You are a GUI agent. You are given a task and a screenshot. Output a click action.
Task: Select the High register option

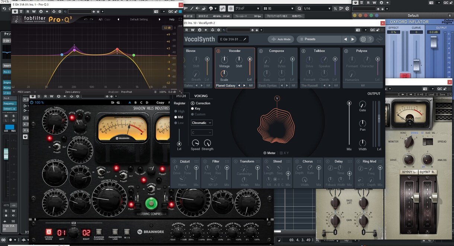pyautogui.click(x=179, y=111)
